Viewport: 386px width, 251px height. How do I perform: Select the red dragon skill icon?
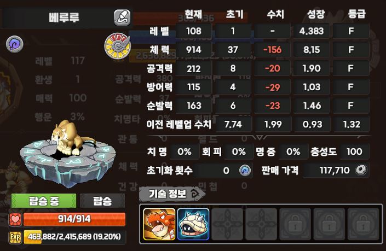pyautogui.click(x=159, y=224)
